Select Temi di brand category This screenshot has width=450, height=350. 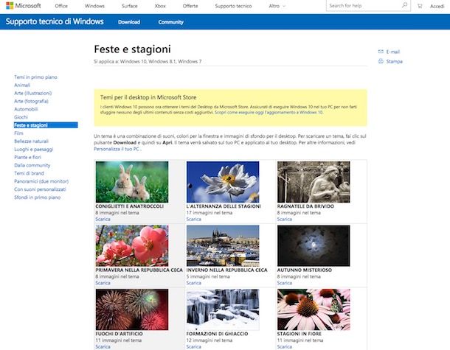coord(29,173)
